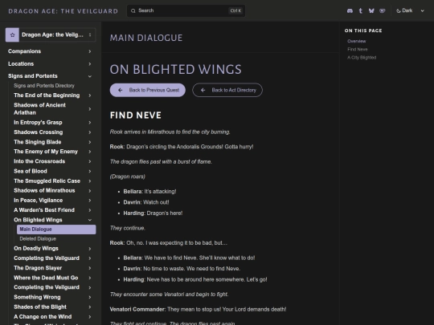
Task: Open the Bluesky butterfly icon
Action: tap(371, 10)
